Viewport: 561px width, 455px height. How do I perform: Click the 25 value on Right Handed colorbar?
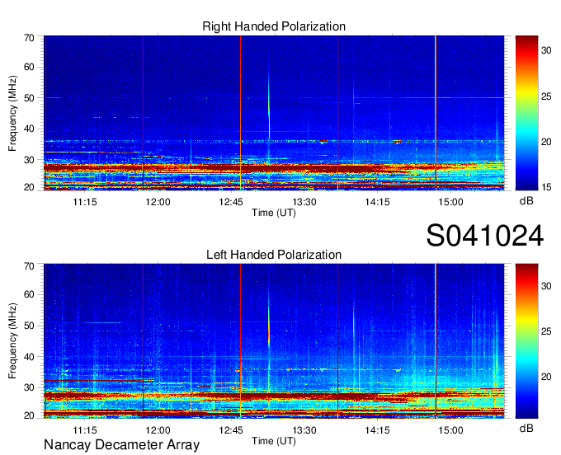click(546, 96)
